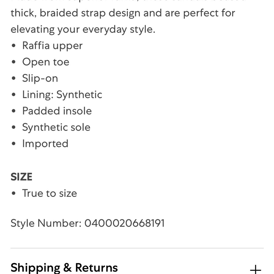Expand the Shipping & Returns section heading
The height and width of the screenshot is (274, 274).
tap(64, 268)
